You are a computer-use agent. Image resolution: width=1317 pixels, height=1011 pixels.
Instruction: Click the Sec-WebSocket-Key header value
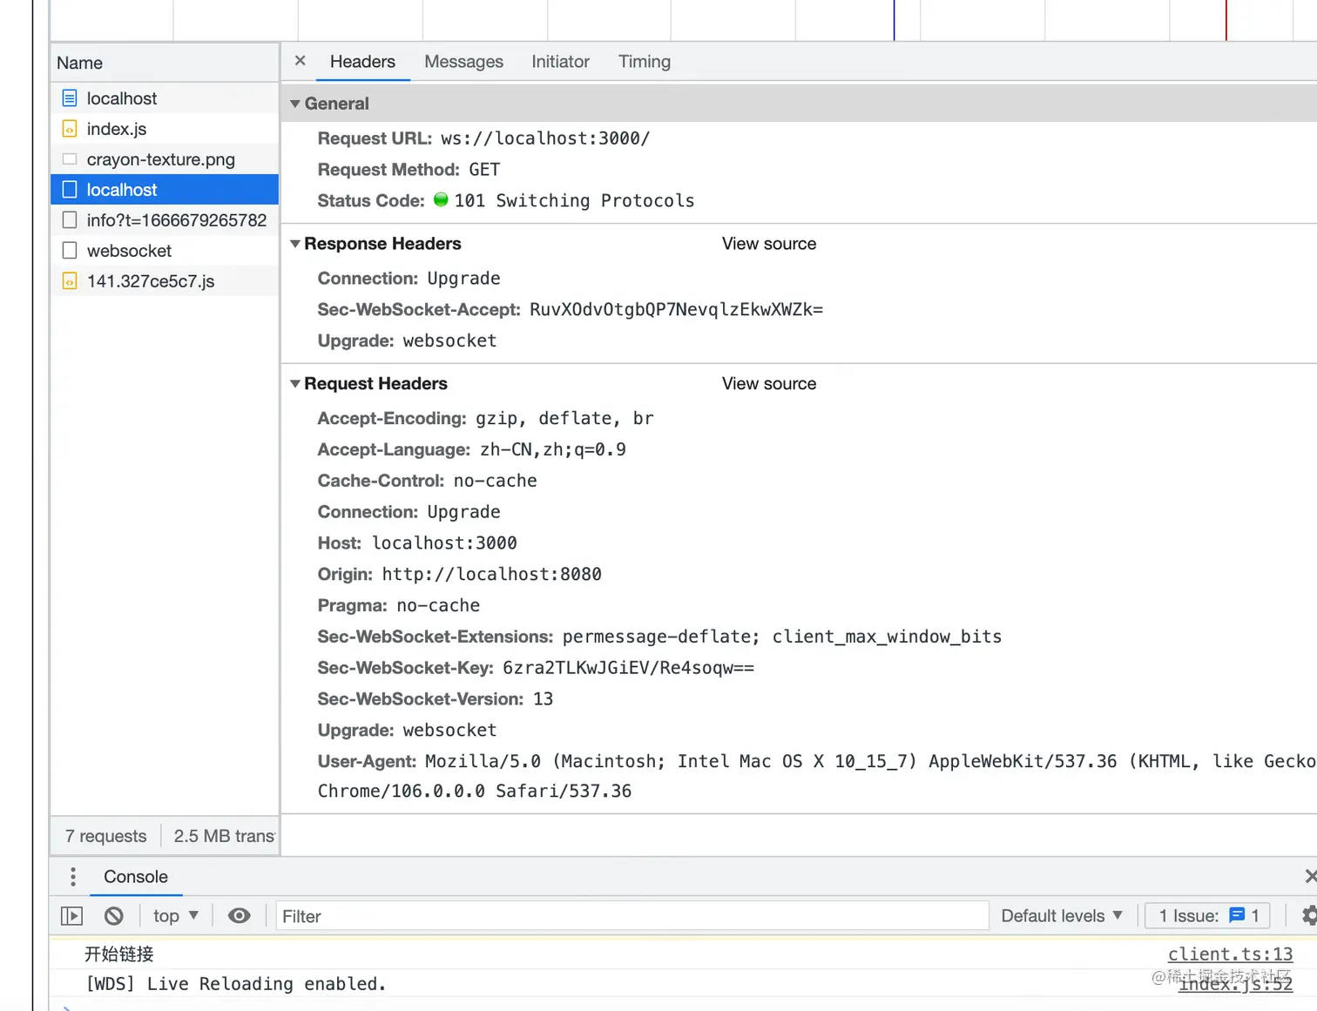point(628,668)
